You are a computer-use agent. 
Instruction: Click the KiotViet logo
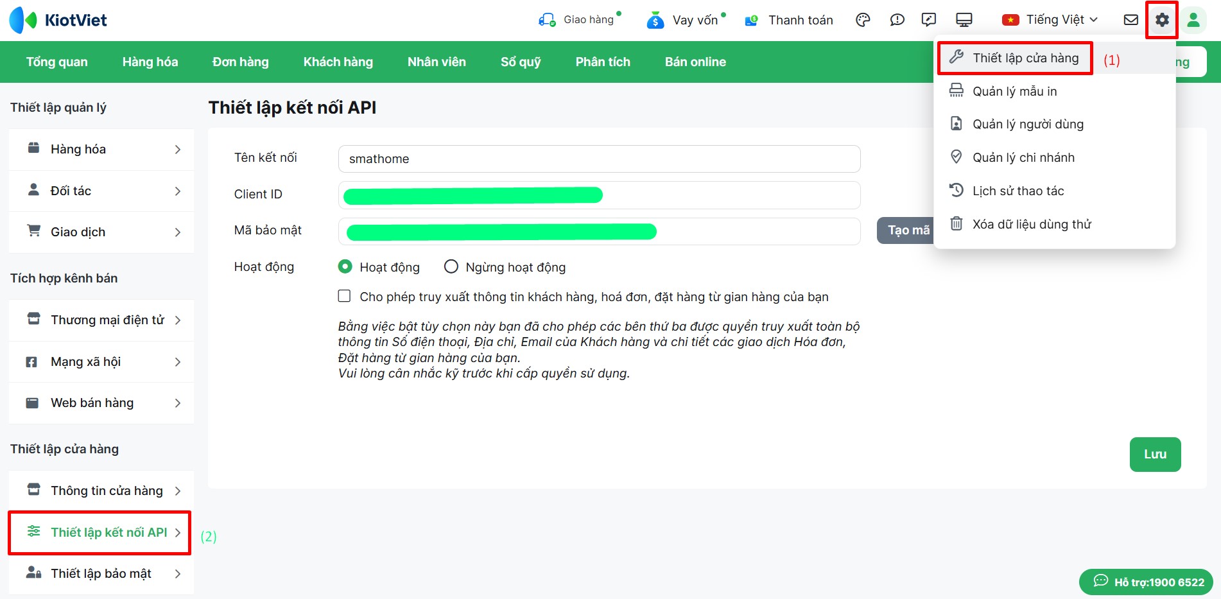(x=58, y=20)
